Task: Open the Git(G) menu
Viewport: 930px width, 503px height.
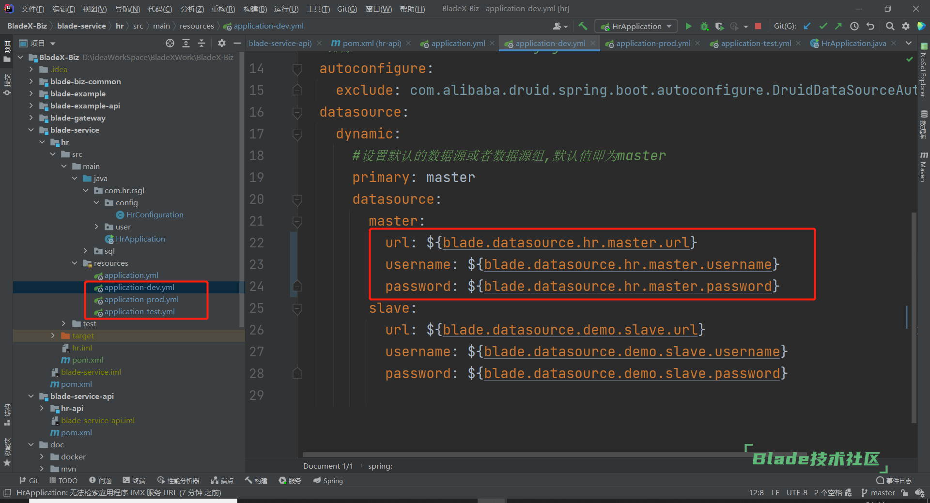Action: coord(347,9)
